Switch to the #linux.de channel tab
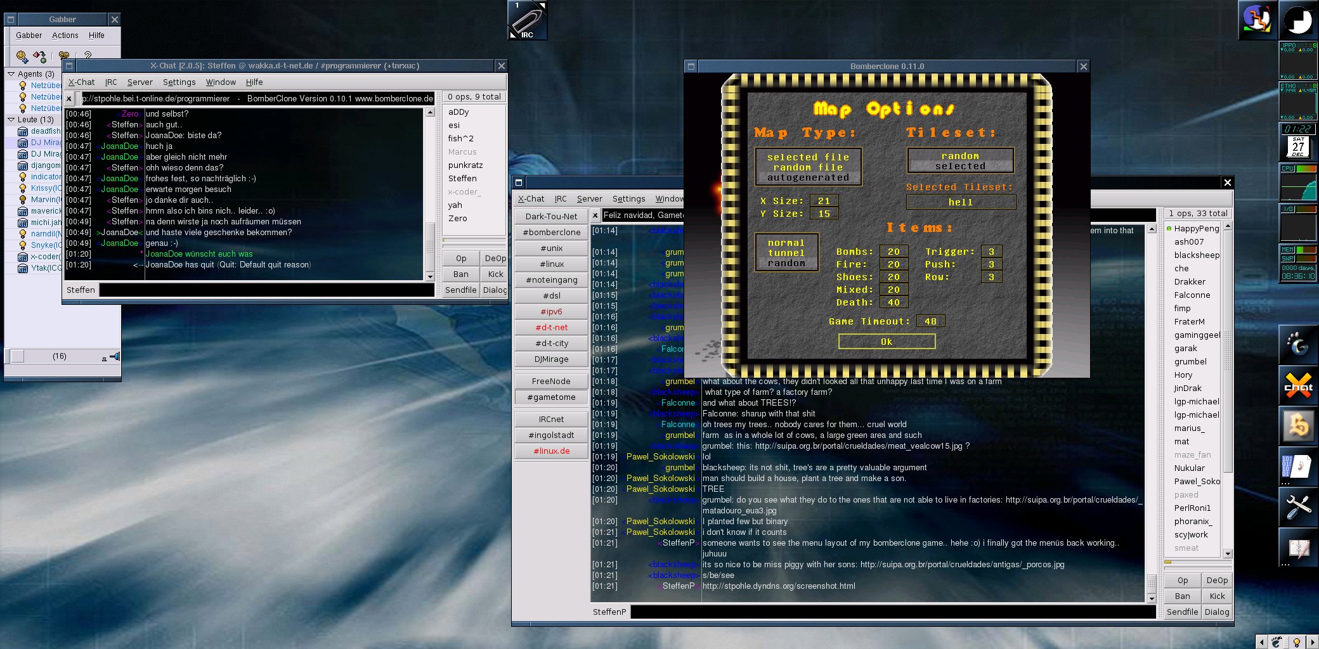1319x649 pixels. [x=551, y=451]
